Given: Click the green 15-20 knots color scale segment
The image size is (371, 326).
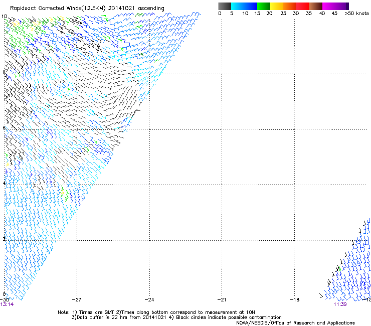Looking at the screenshot, I should (264, 6).
